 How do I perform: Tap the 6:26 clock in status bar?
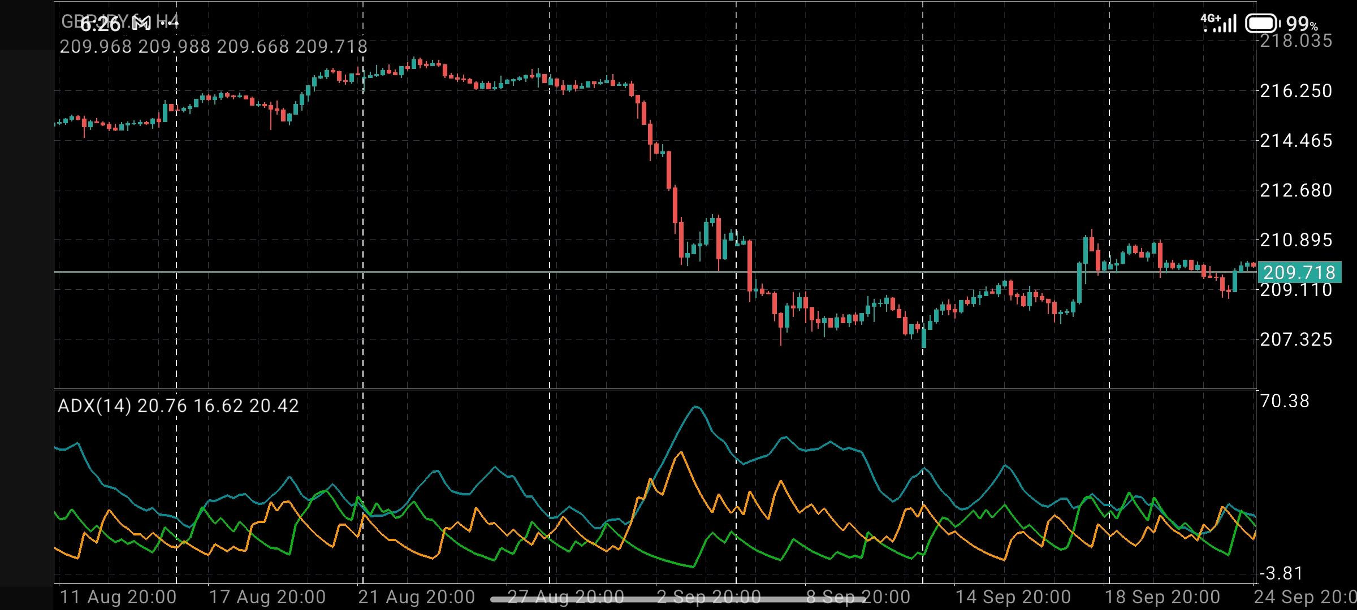point(101,24)
